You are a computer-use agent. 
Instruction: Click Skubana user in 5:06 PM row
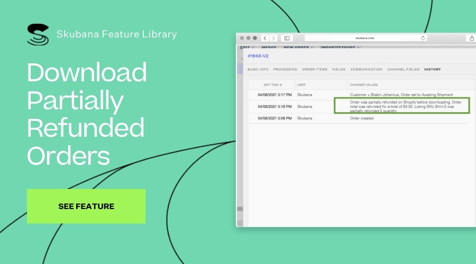tap(305, 118)
